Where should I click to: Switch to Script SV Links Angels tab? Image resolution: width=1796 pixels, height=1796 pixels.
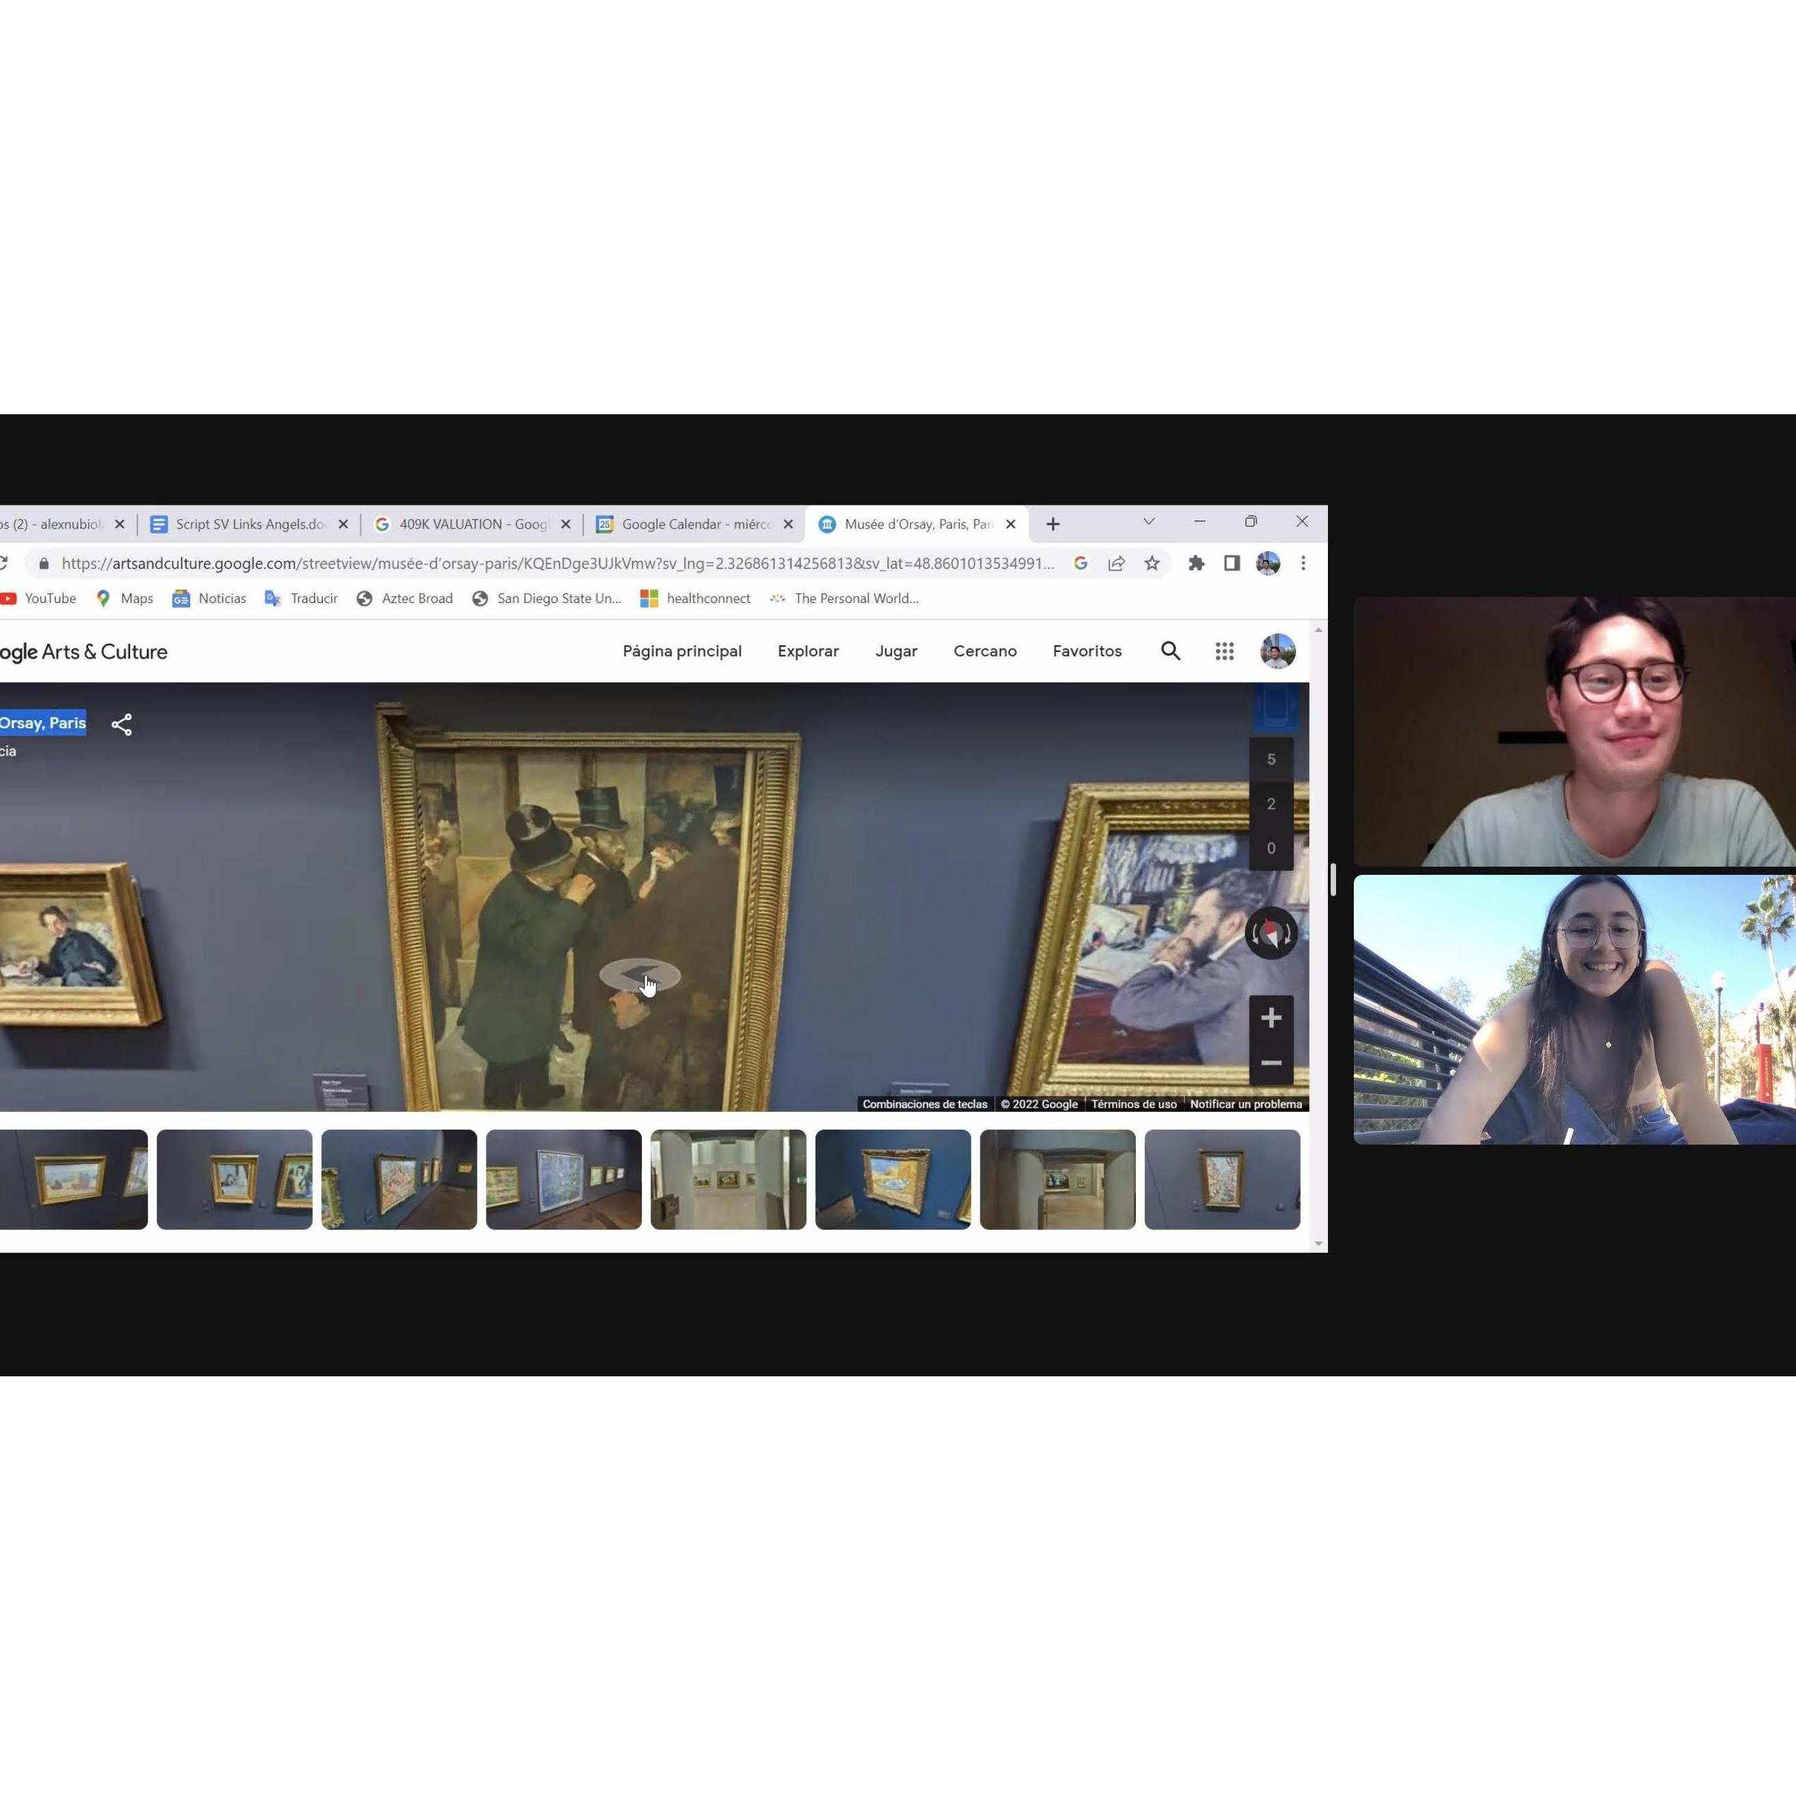pos(249,525)
